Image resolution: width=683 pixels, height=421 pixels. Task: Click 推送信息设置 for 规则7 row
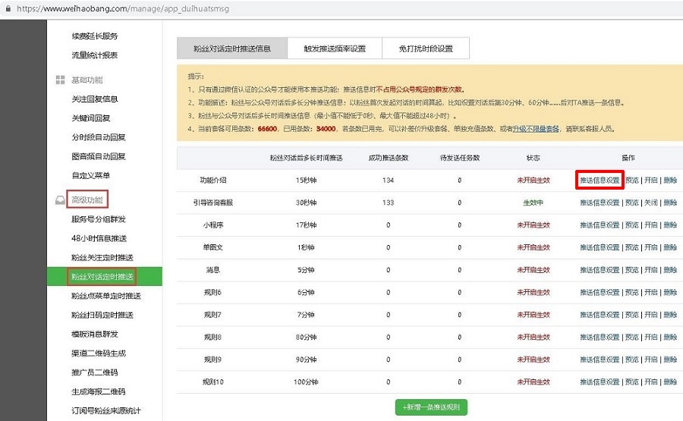coord(600,315)
